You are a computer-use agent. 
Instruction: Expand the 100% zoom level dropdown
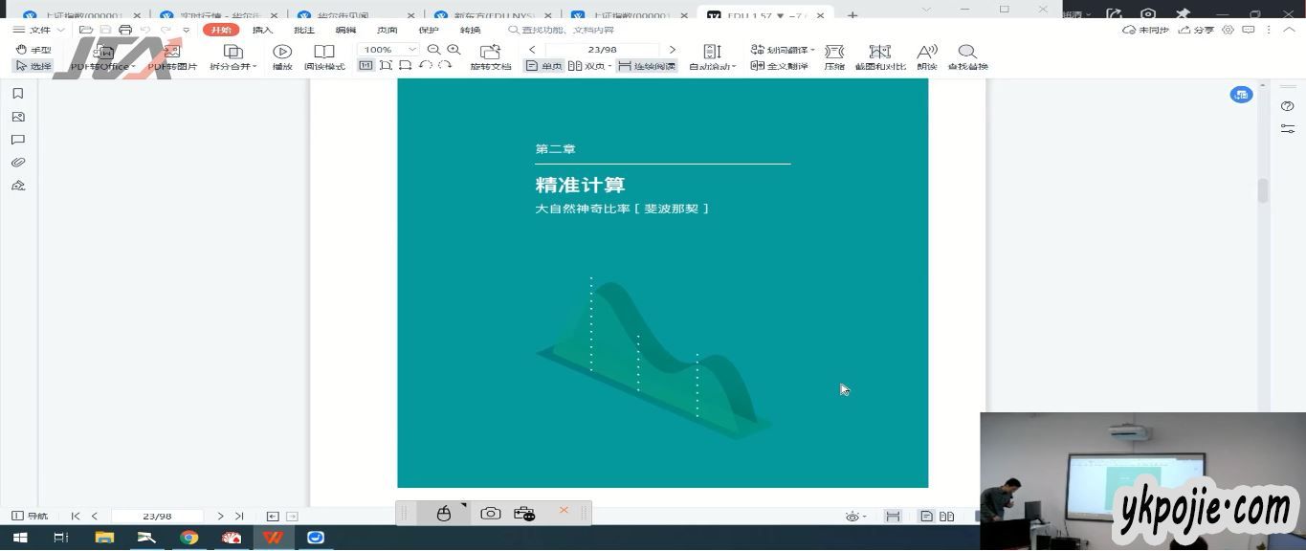412,50
